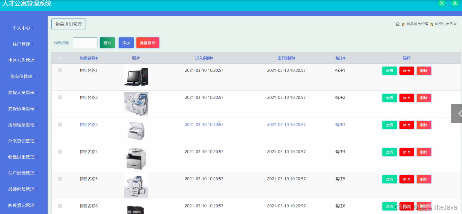Expand the 安保人员管理 sidebar menu

(23, 93)
